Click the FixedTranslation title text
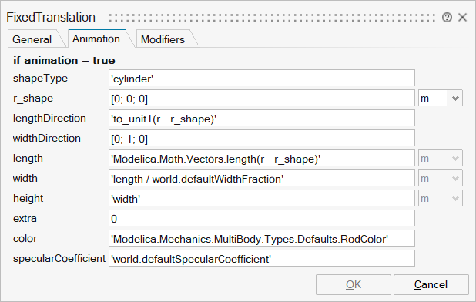This screenshot has height=302, width=476. pyautogui.click(x=51, y=17)
